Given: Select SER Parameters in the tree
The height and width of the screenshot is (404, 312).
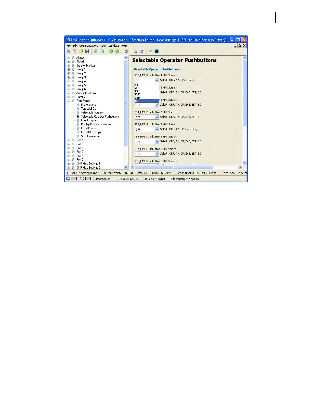Looking at the screenshot, I should tap(90, 136).
